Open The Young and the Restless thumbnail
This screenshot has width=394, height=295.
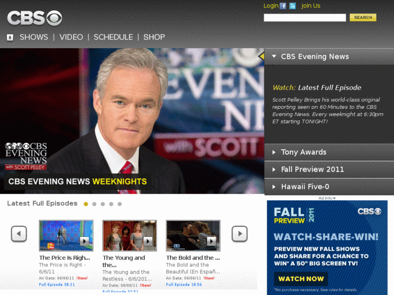pos(130,235)
